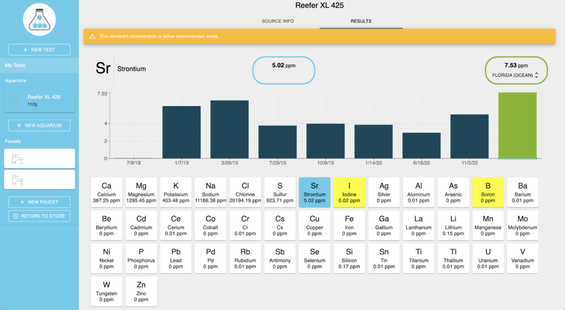Image resolution: width=565 pixels, height=310 pixels.
Task: Open My Tests in sidebar
Action: pos(40,65)
